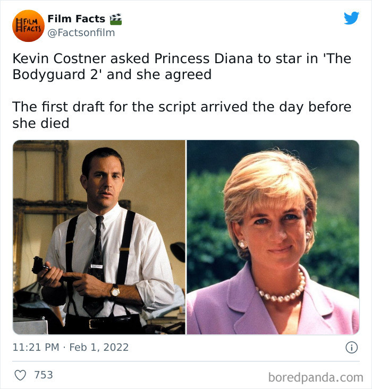
Task: Click the blue Twitter bird logo
Action: coord(351,18)
